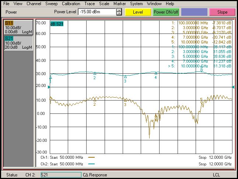Click S11 marker 5 at 10 GHz

[x=202, y=103]
